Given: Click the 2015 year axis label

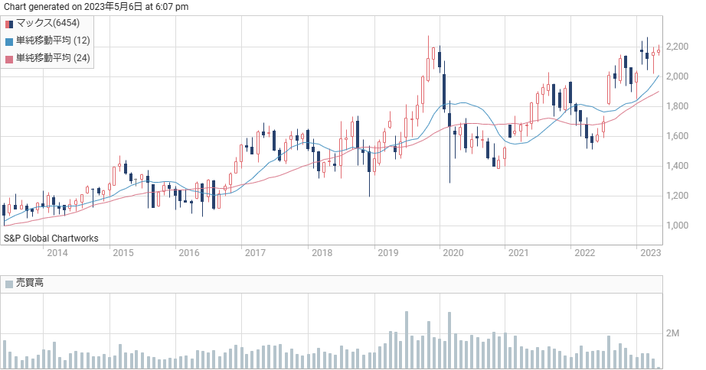Looking at the screenshot, I should pyautogui.click(x=123, y=253).
